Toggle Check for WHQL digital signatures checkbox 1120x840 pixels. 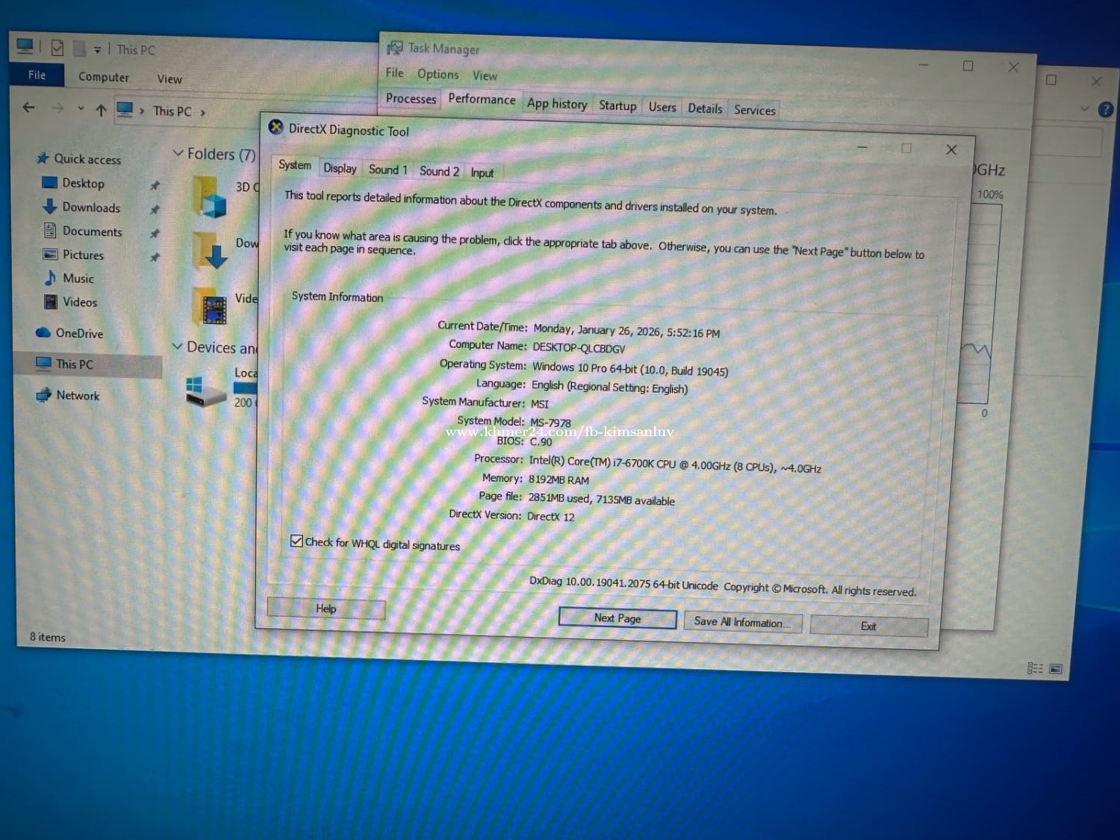point(296,541)
